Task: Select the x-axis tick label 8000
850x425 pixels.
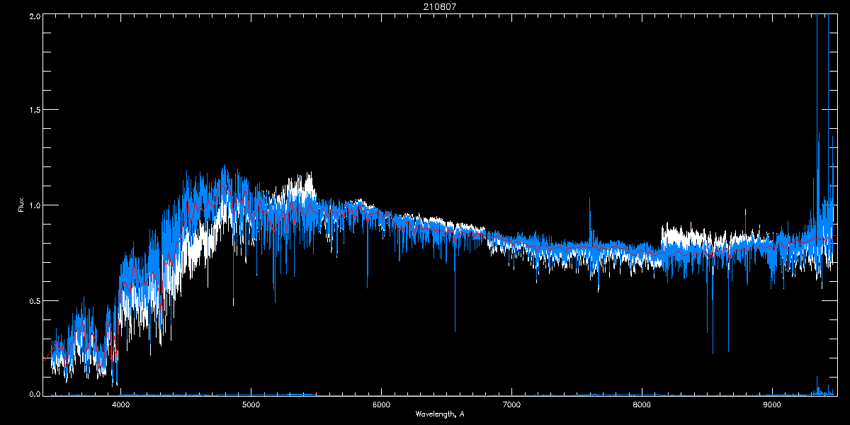Action: [x=642, y=405]
